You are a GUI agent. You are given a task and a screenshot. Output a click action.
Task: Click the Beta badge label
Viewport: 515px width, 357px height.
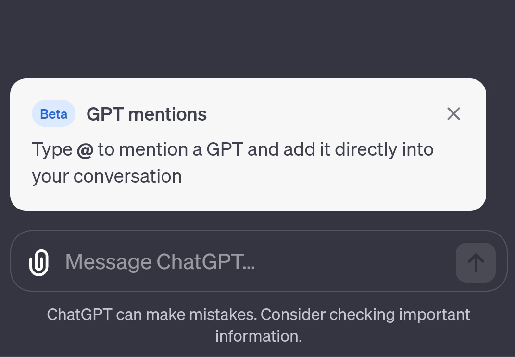tap(53, 113)
